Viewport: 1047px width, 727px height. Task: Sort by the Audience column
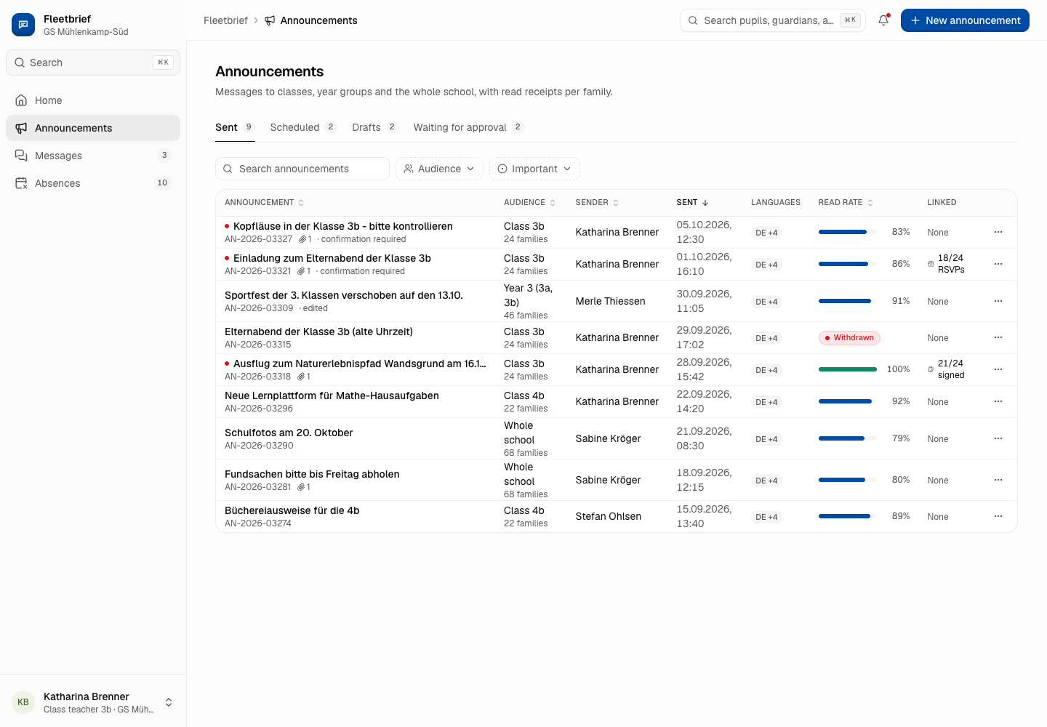(529, 202)
